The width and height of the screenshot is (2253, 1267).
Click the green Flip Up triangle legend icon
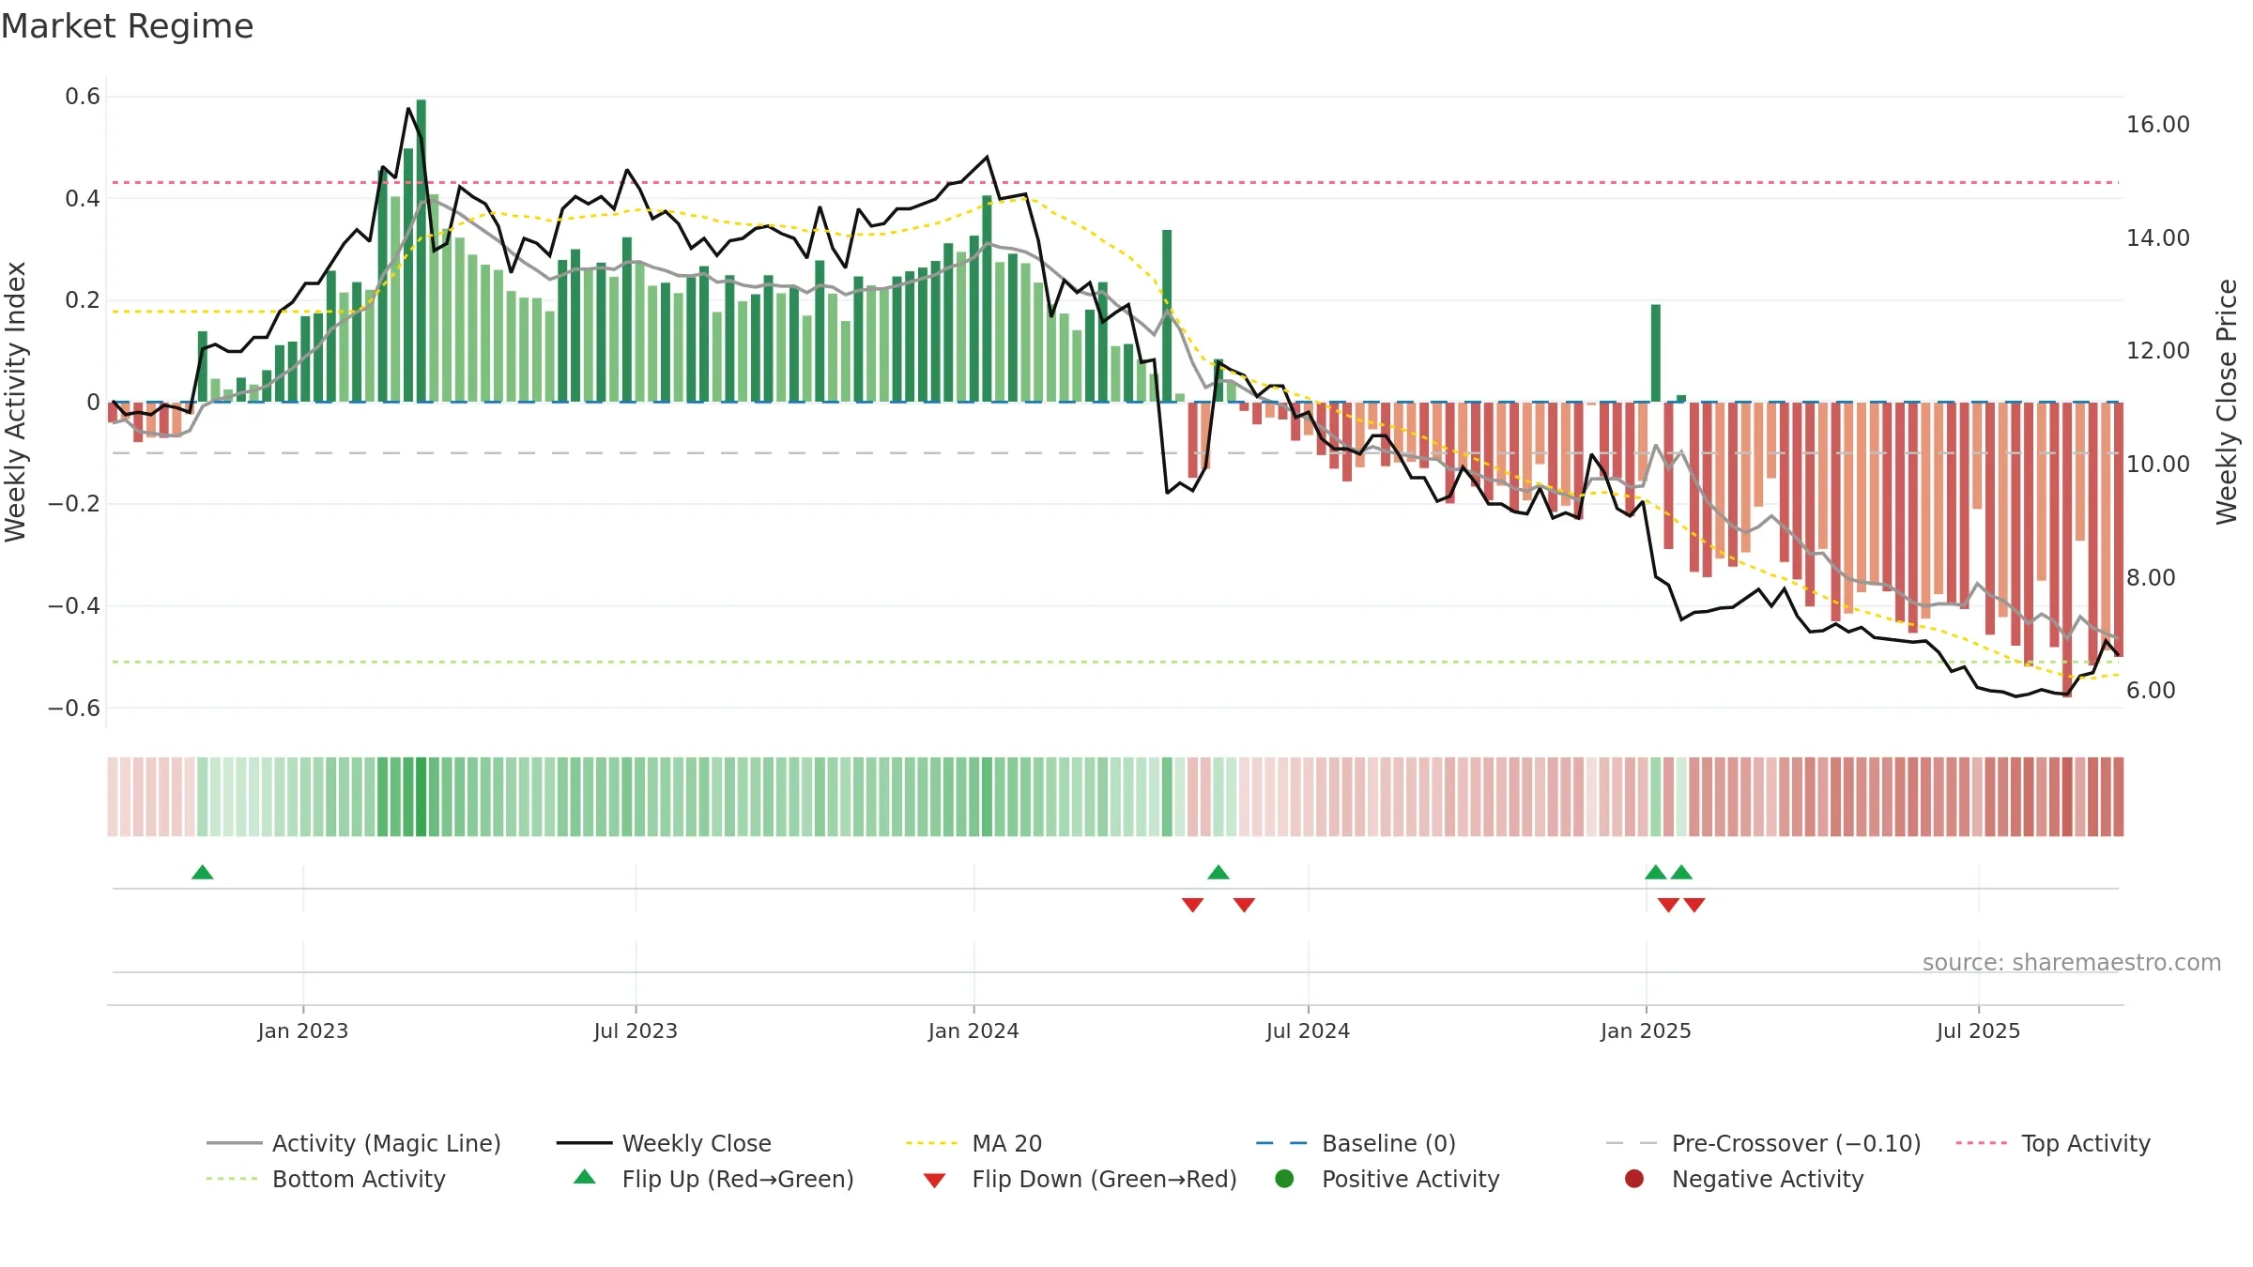point(584,1177)
